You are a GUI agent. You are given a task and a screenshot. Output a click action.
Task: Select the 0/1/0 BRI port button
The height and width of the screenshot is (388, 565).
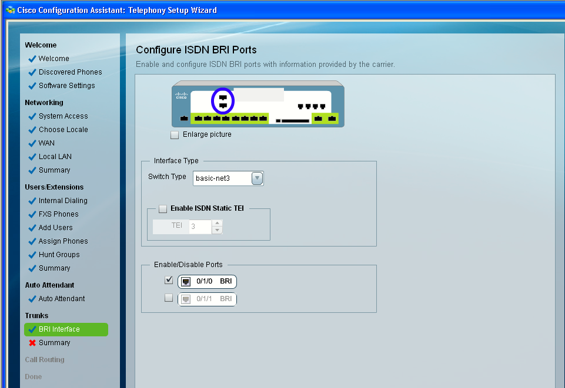[207, 282]
